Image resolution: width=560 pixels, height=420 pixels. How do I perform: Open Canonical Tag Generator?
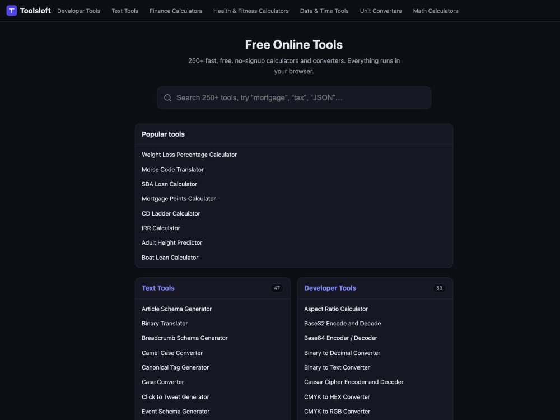[x=175, y=367]
